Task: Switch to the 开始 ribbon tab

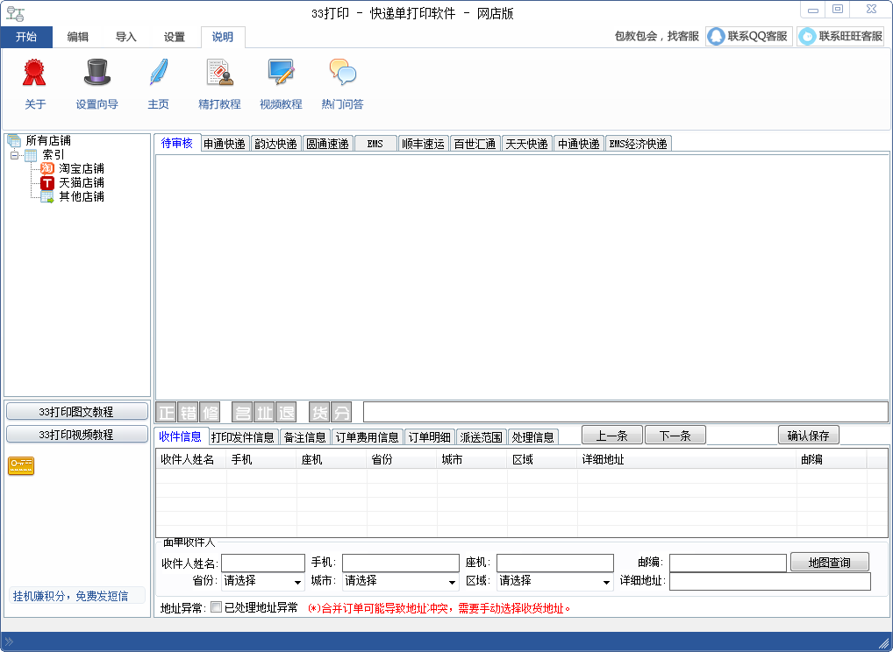Action: pyautogui.click(x=27, y=37)
